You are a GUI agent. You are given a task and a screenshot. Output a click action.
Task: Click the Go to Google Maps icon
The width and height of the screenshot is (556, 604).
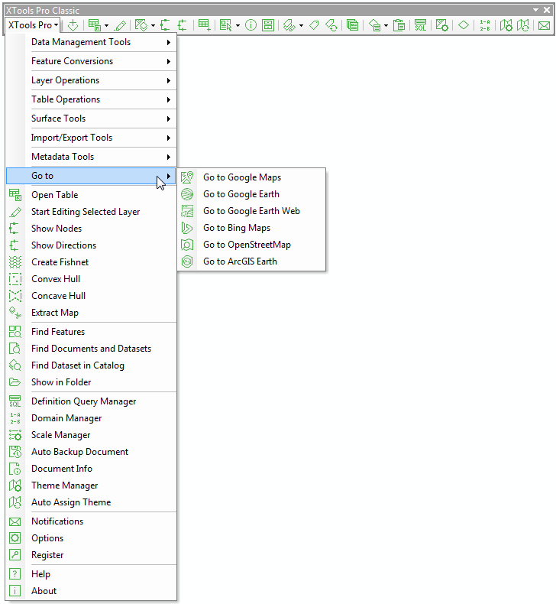pos(187,177)
